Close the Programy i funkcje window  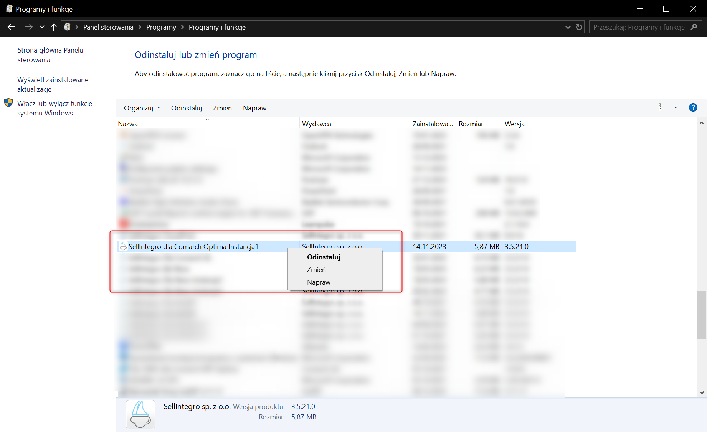[x=693, y=9]
